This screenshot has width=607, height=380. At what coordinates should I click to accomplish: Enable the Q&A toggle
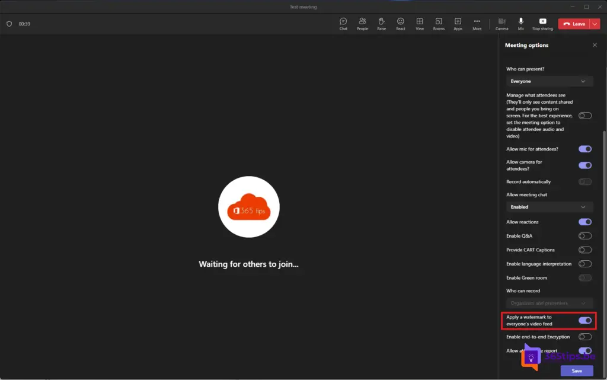584,236
